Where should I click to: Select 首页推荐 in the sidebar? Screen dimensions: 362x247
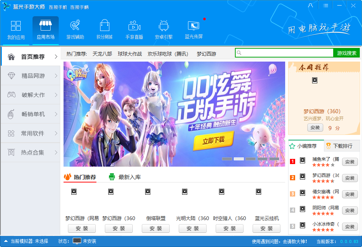(x=30, y=56)
